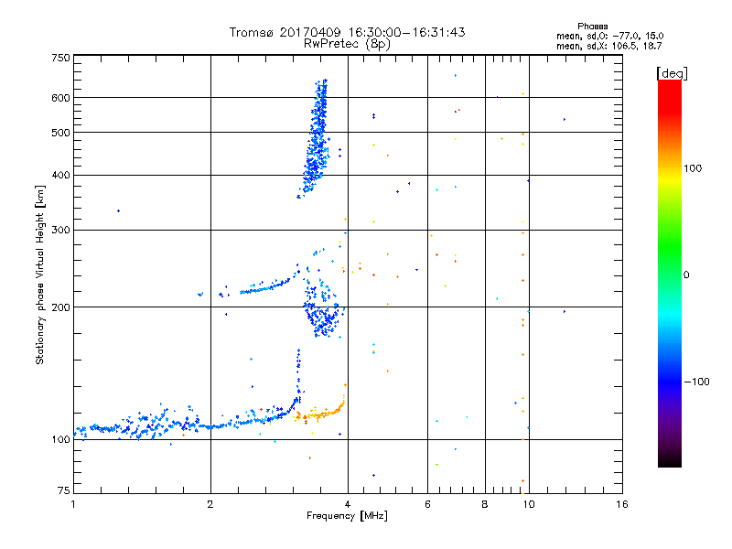Click the '0' tick label on the color bar

point(686,275)
